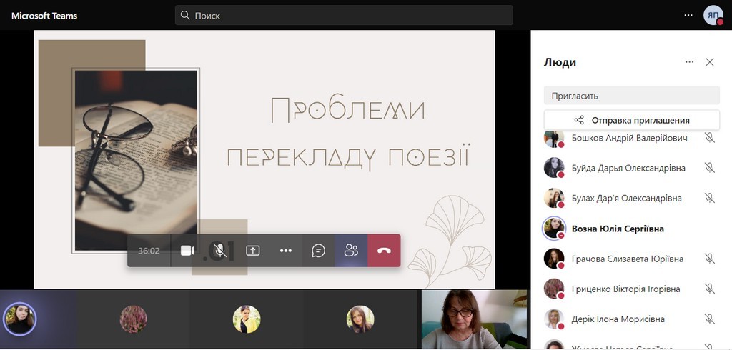Viewport: 732px width, 350px height.
Task: Select participant Возна Юлія Сергіївна
Action: tap(618, 229)
